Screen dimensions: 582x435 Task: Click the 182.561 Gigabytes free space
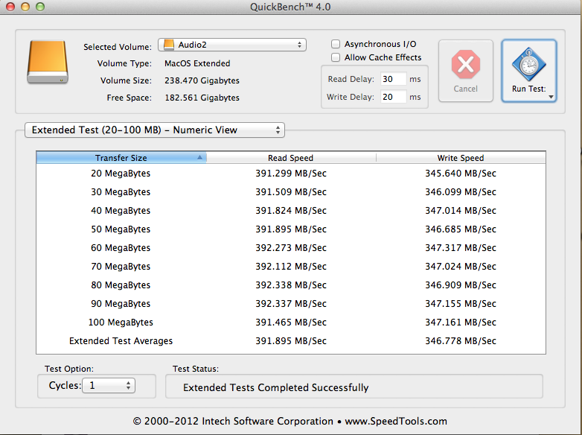(202, 98)
